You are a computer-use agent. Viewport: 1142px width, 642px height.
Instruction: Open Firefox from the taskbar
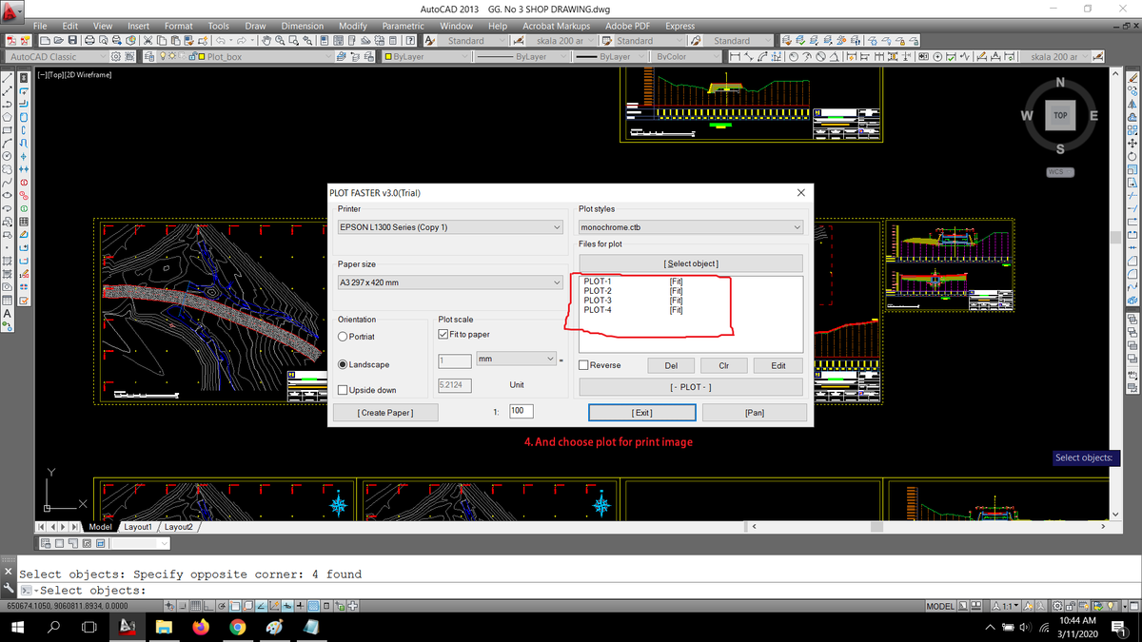200,628
